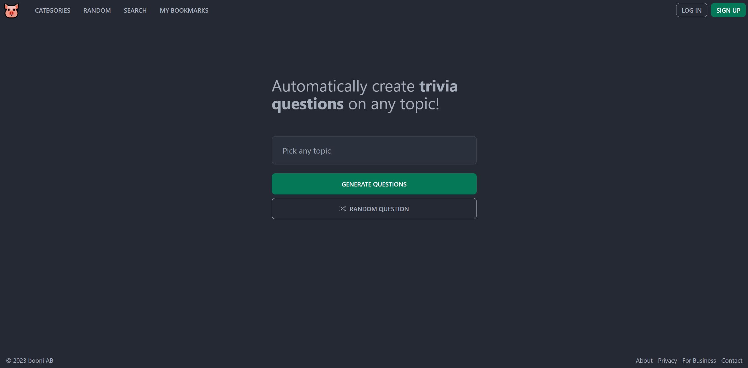Click the About footer link
748x368 pixels.
tap(644, 360)
